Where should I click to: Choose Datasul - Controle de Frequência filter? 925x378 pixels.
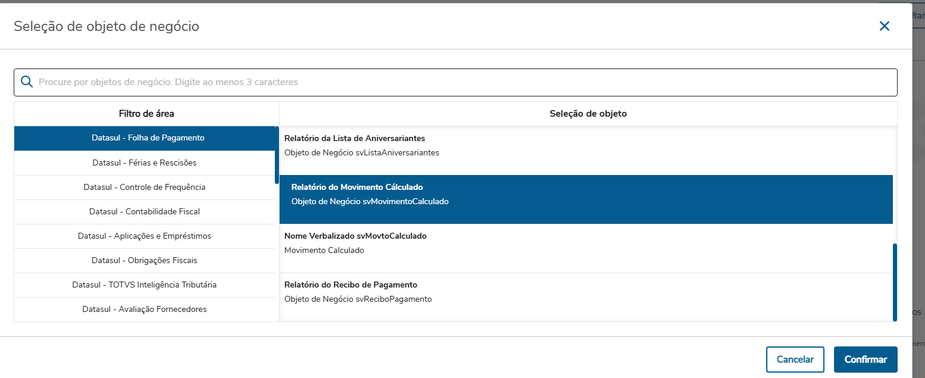click(x=145, y=187)
